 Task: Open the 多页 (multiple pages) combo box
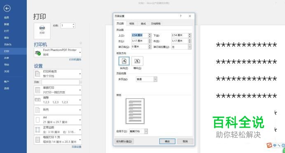tap(147, 79)
